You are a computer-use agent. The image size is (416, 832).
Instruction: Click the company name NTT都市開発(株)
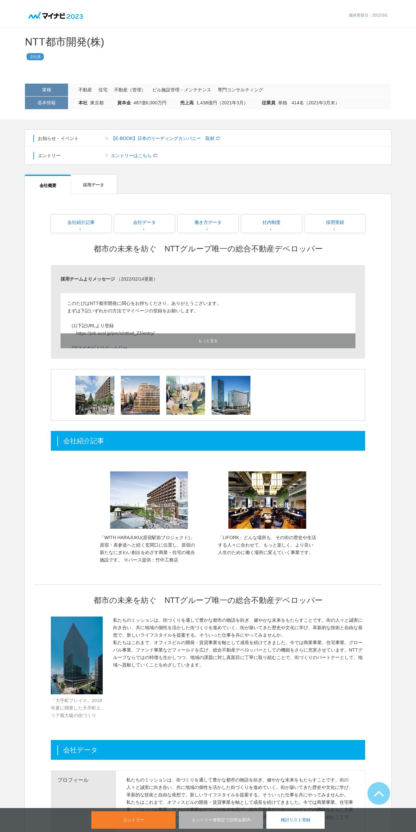pos(64,42)
